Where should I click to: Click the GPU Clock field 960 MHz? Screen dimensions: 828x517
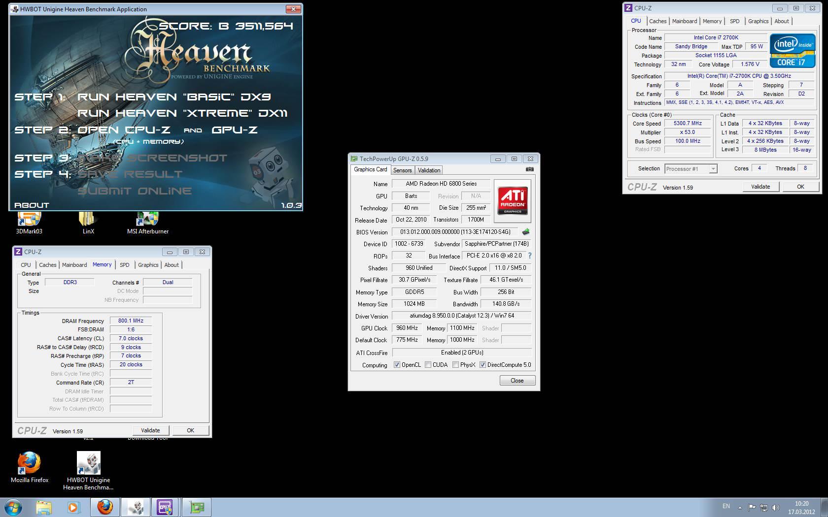(x=407, y=328)
